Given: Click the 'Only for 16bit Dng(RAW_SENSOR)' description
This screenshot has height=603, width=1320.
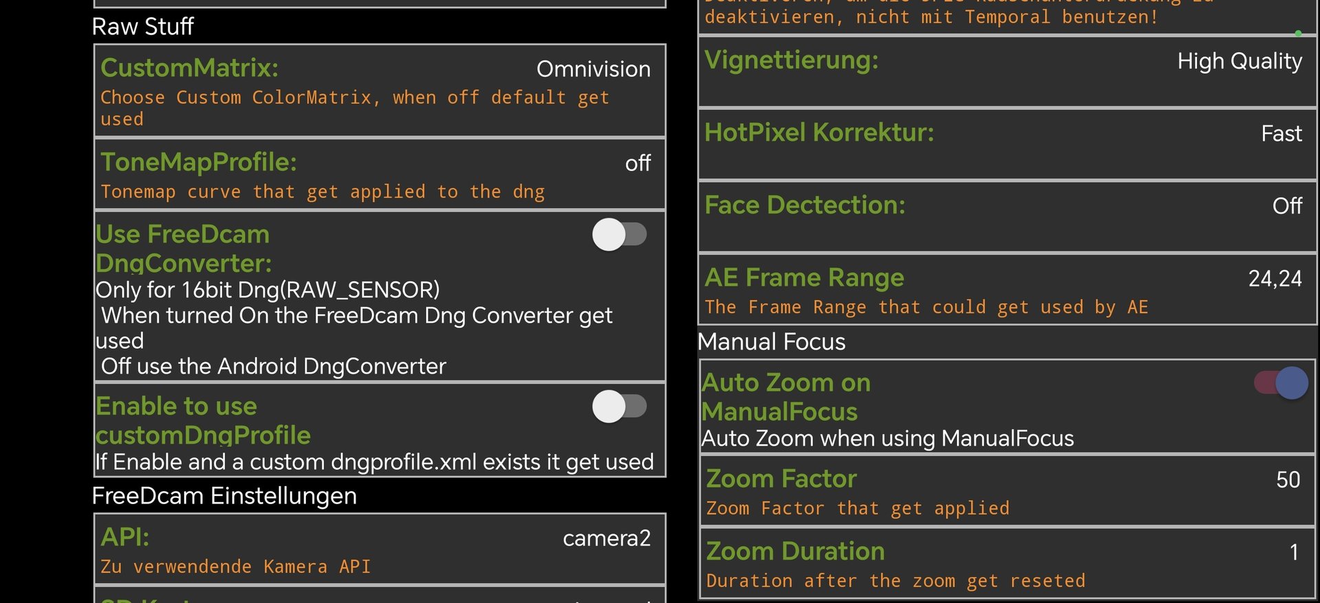Looking at the screenshot, I should click(x=268, y=290).
